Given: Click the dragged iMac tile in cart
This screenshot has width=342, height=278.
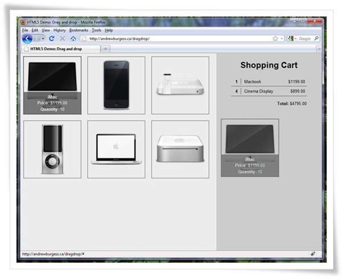Looking at the screenshot, I should (250, 148).
